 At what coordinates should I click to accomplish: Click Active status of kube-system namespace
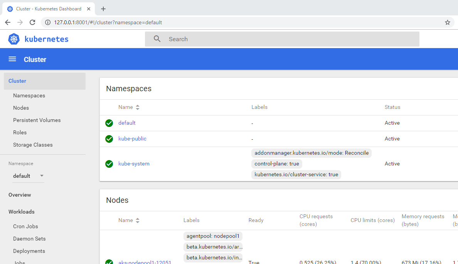click(392, 164)
